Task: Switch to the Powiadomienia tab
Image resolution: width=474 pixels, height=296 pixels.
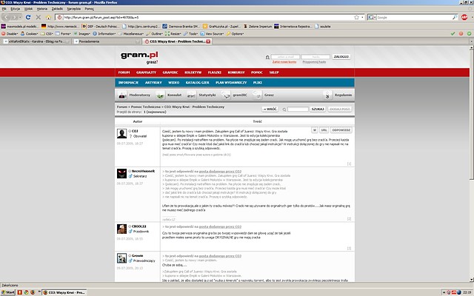Action: [x=107, y=41]
